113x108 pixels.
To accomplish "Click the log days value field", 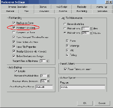I will click(x=85, y=28).
